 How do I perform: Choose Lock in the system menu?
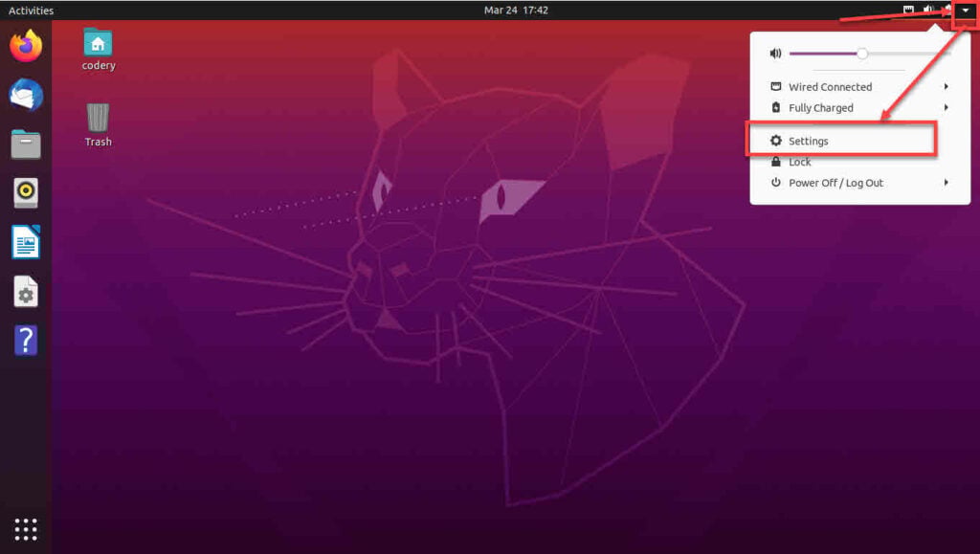point(860,162)
